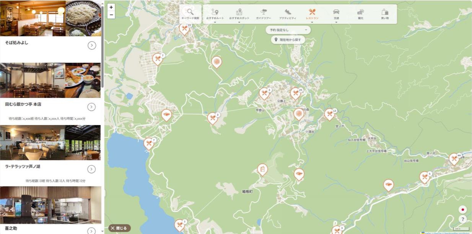Open the help question mark button
This screenshot has height=234, width=472.
[x=462, y=219]
